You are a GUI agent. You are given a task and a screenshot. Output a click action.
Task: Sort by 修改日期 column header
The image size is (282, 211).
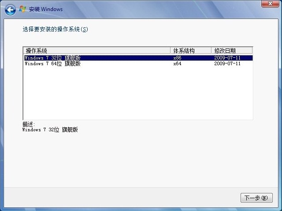(232, 51)
